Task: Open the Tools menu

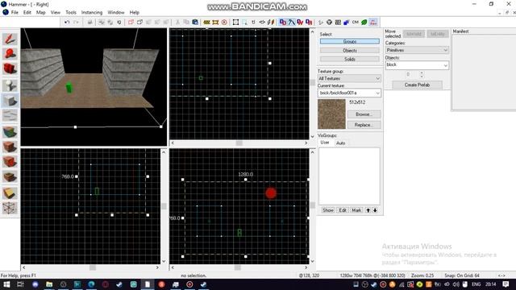Action: [x=71, y=12]
